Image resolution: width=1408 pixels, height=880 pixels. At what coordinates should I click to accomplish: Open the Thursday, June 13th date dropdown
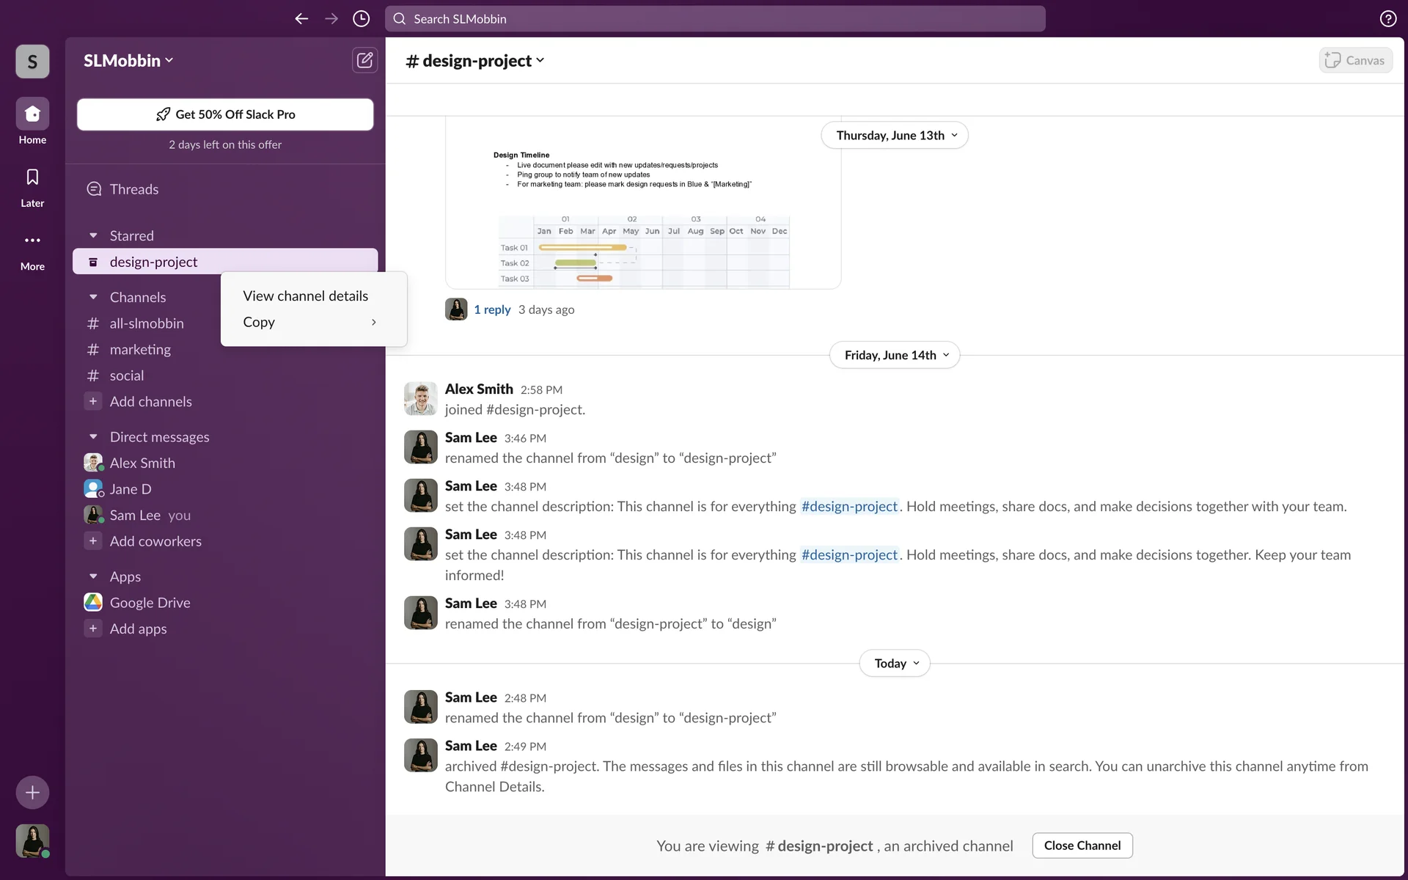tap(895, 136)
